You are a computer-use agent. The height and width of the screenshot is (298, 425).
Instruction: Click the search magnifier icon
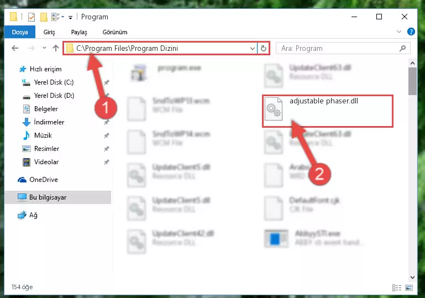coord(402,49)
